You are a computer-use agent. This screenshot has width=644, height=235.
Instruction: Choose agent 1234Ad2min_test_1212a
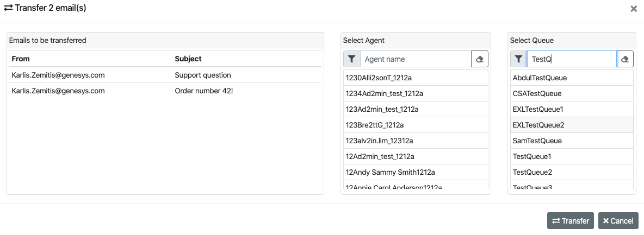pos(416,93)
